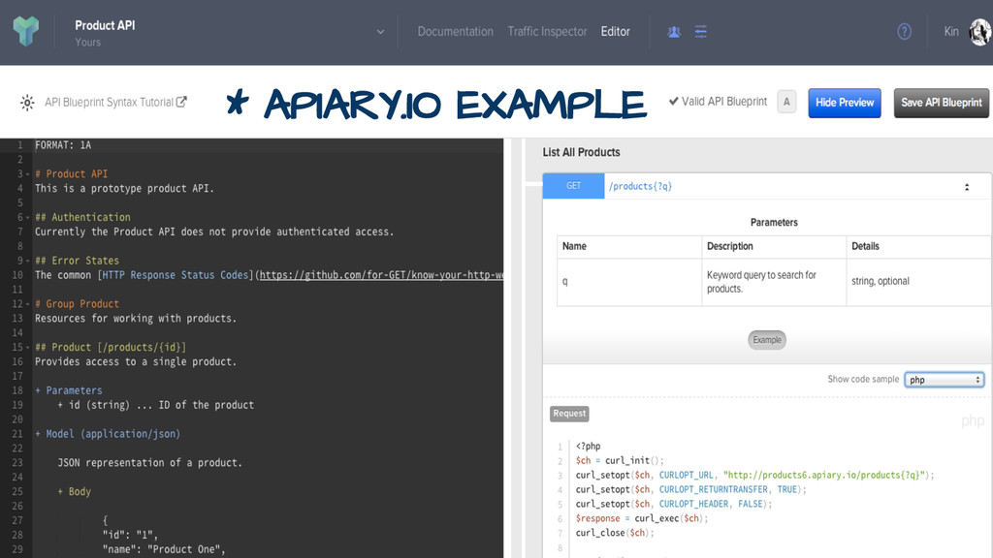Click the Apiary logo icon
This screenshot has width=993, height=558.
pyautogui.click(x=26, y=30)
